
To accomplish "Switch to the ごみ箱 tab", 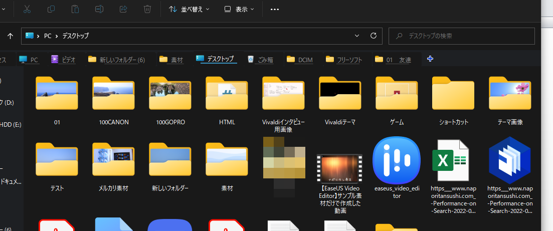I will [261, 60].
